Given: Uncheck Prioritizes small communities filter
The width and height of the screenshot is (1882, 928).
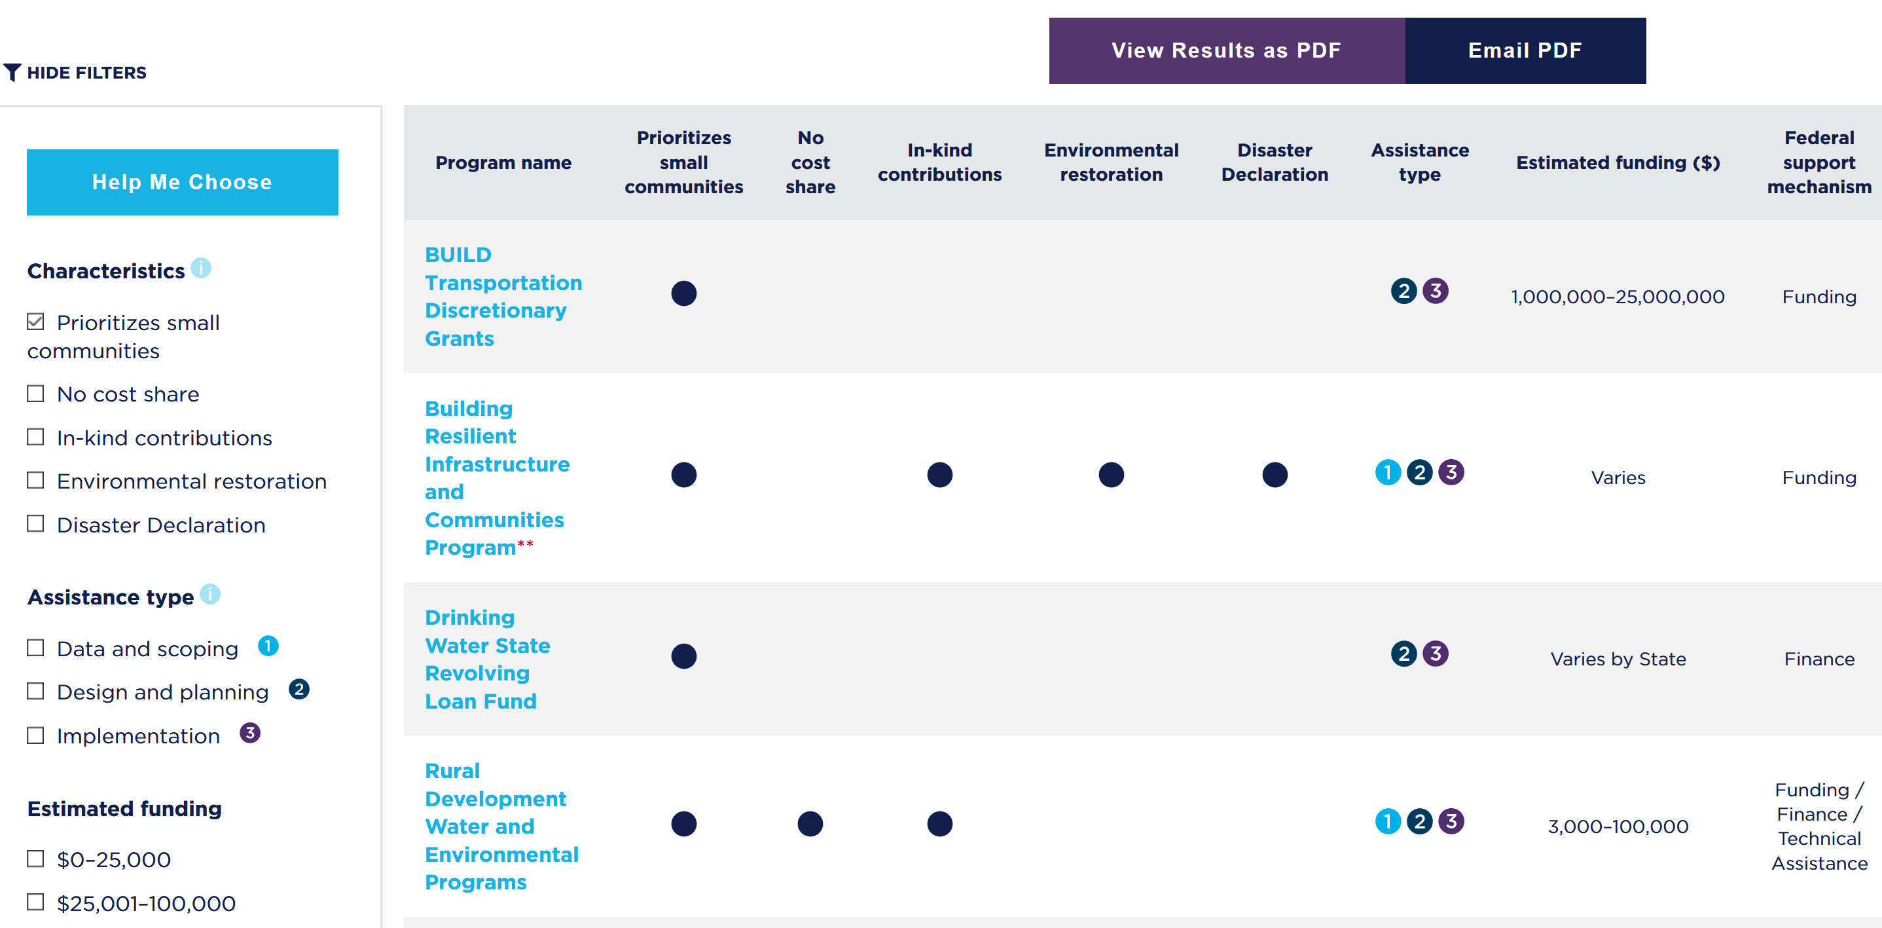Looking at the screenshot, I should 35,322.
